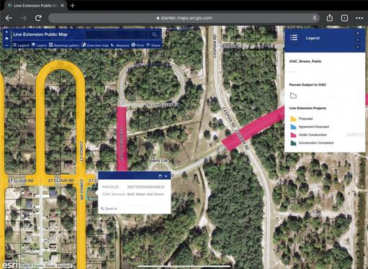
Task: Click the Under Construction pink legend swatch
Action: [293, 135]
